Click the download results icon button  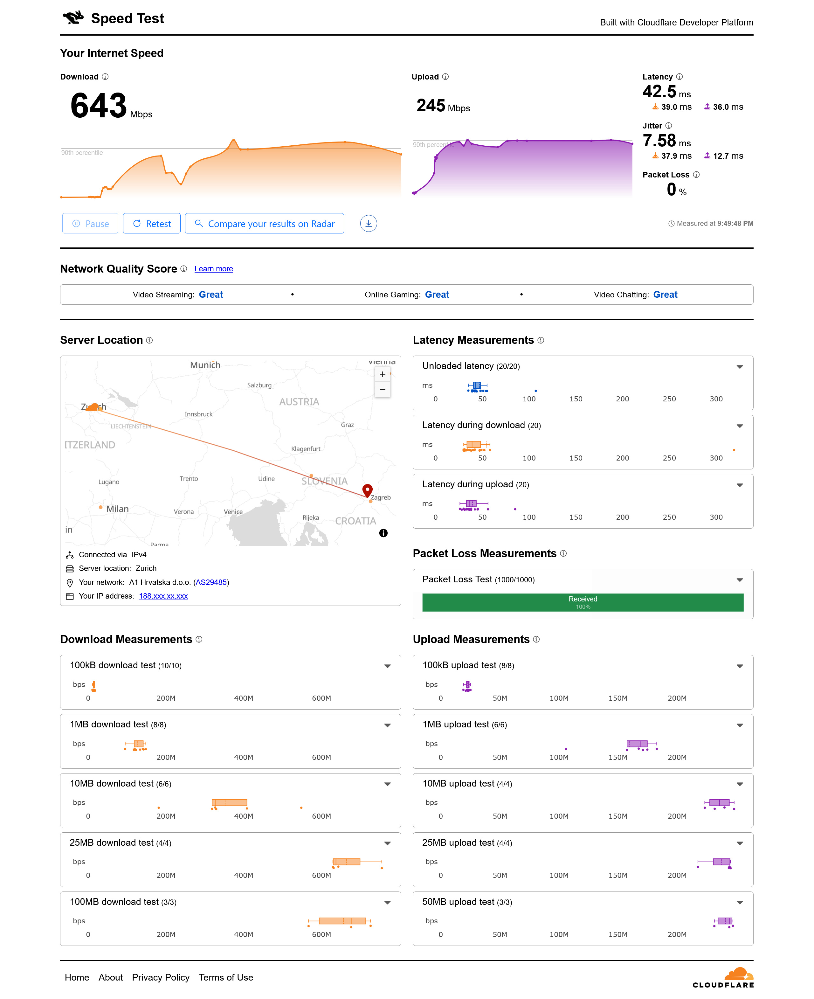(x=369, y=223)
